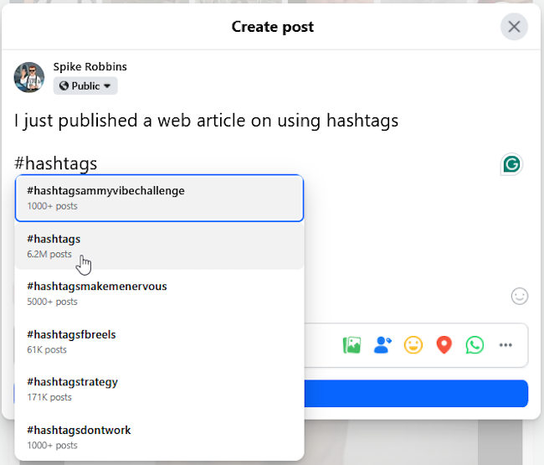Select #hashtagsmakemenervous from suggestions
This screenshot has width=544, height=465.
[159, 293]
